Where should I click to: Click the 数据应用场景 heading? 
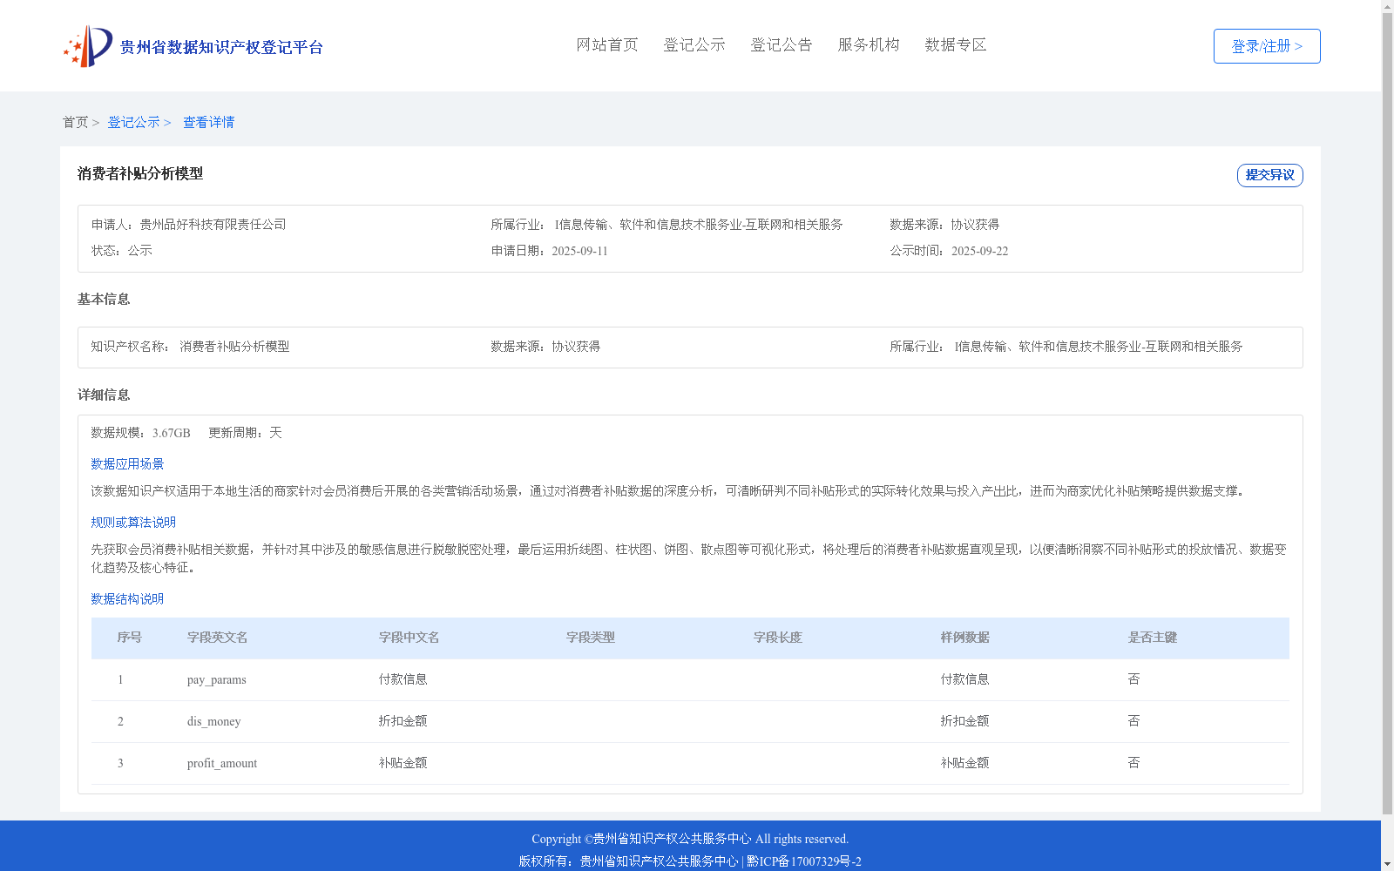(127, 464)
